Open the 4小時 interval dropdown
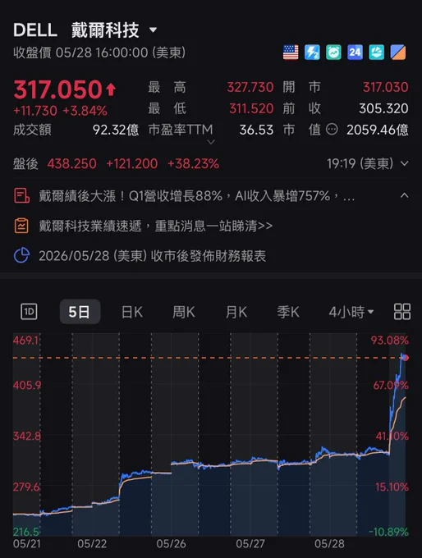Screen dimensions: 422x558 pos(351,312)
